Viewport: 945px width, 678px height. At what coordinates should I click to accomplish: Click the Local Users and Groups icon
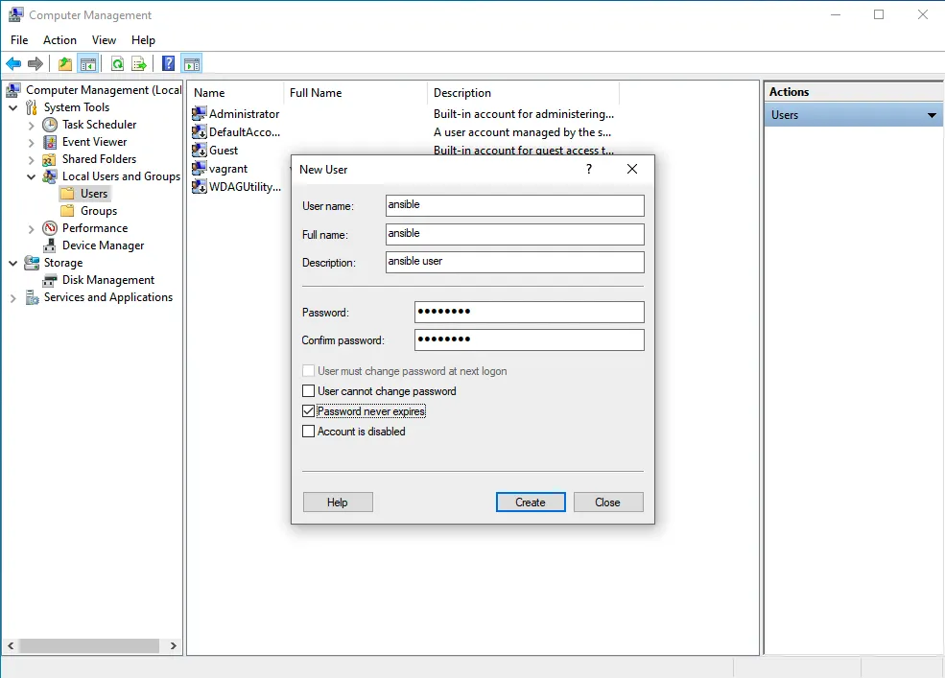50,176
